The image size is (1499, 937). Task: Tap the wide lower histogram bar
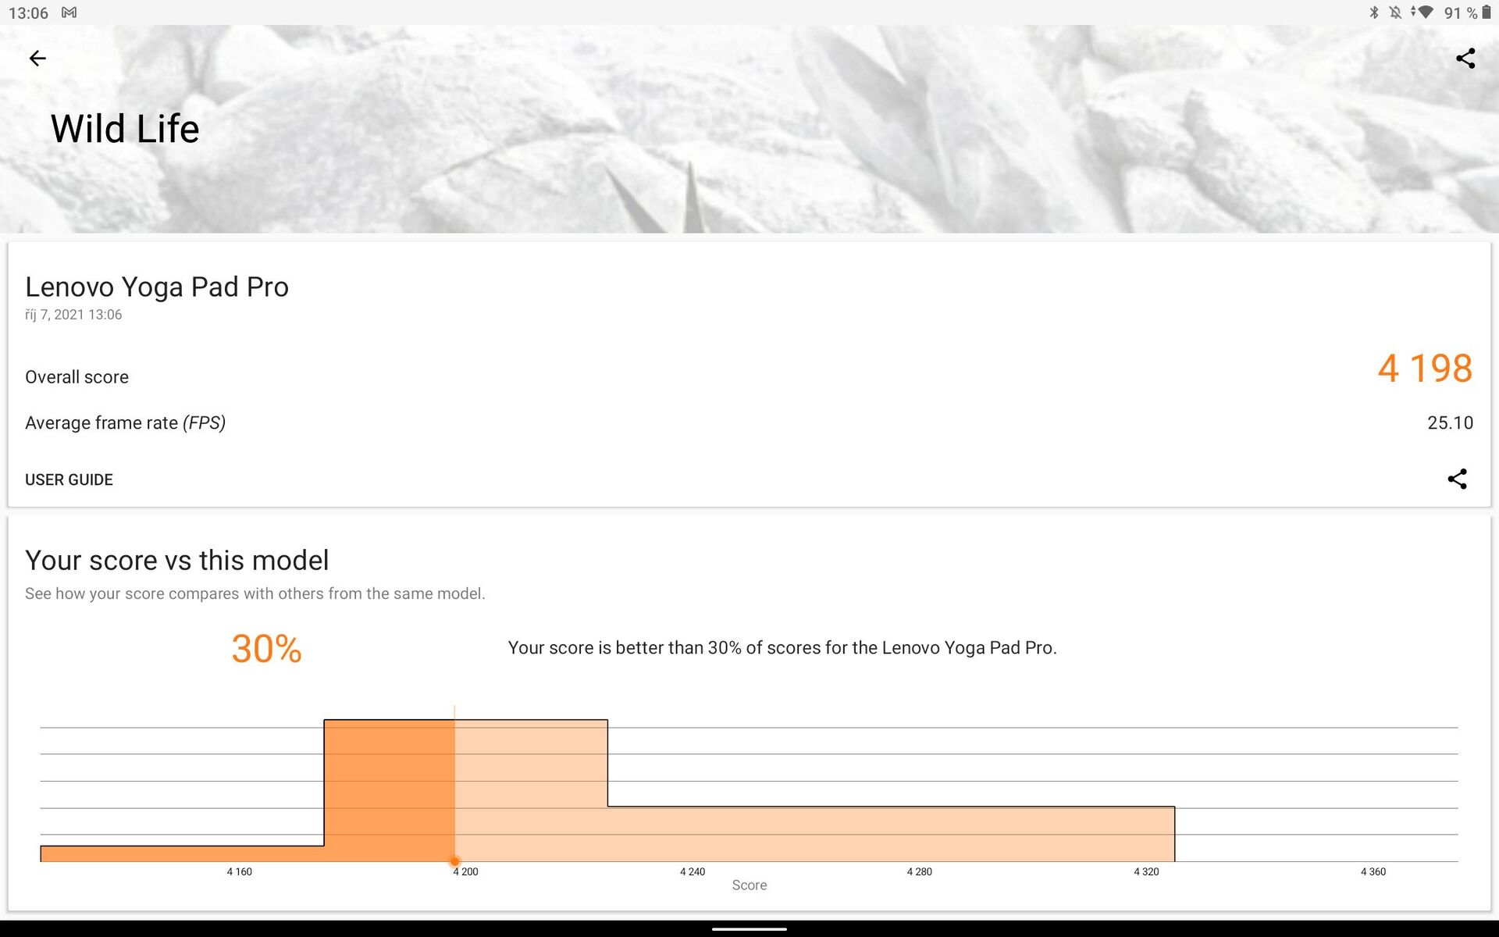890,834
